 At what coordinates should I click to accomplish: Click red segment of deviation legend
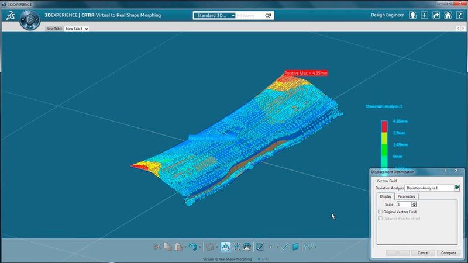pos(384,126)
